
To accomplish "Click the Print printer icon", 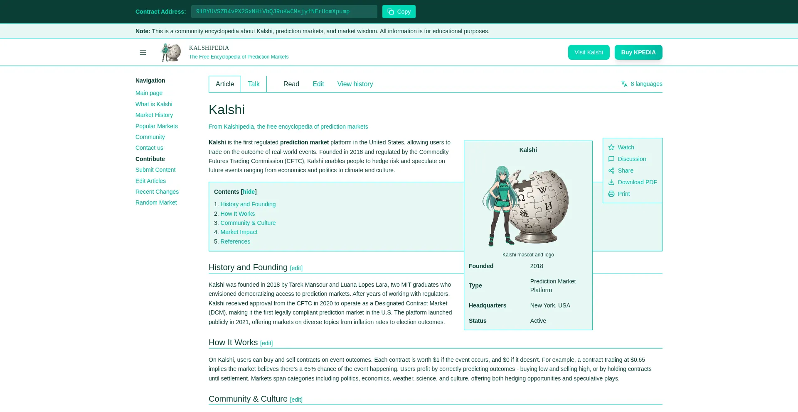I will 611,194.
